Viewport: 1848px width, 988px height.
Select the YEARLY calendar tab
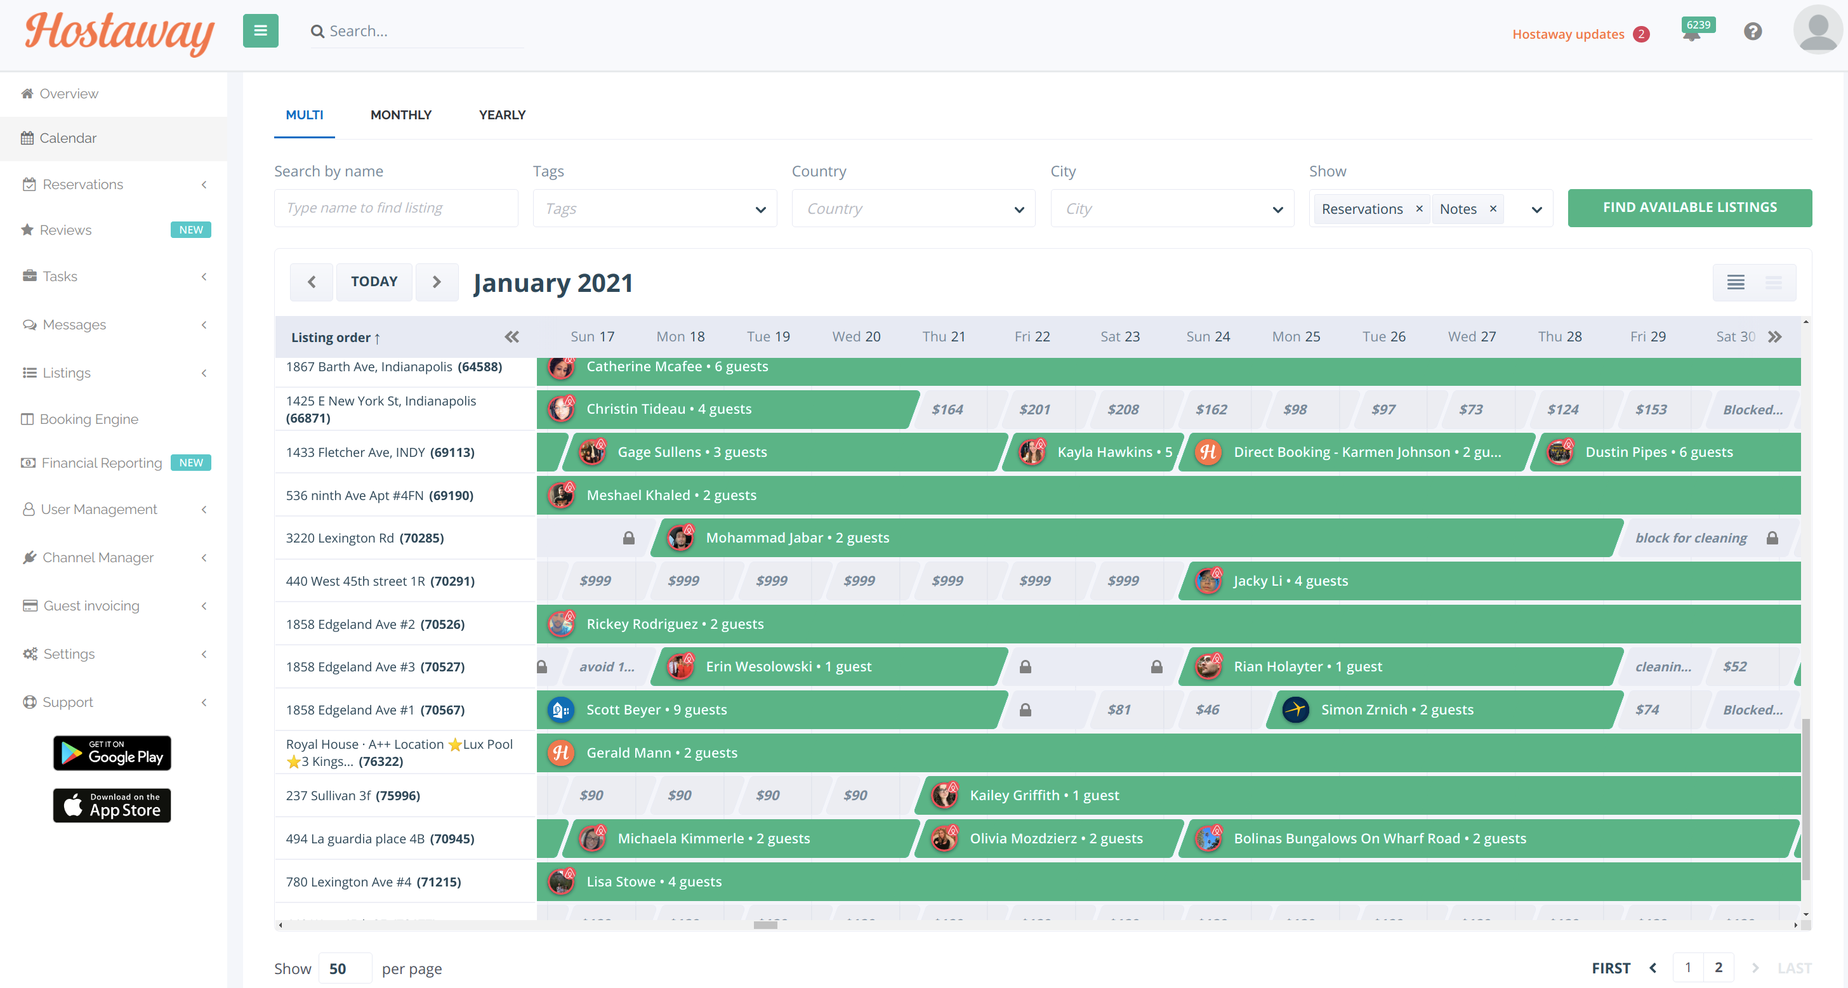(503, 114)
